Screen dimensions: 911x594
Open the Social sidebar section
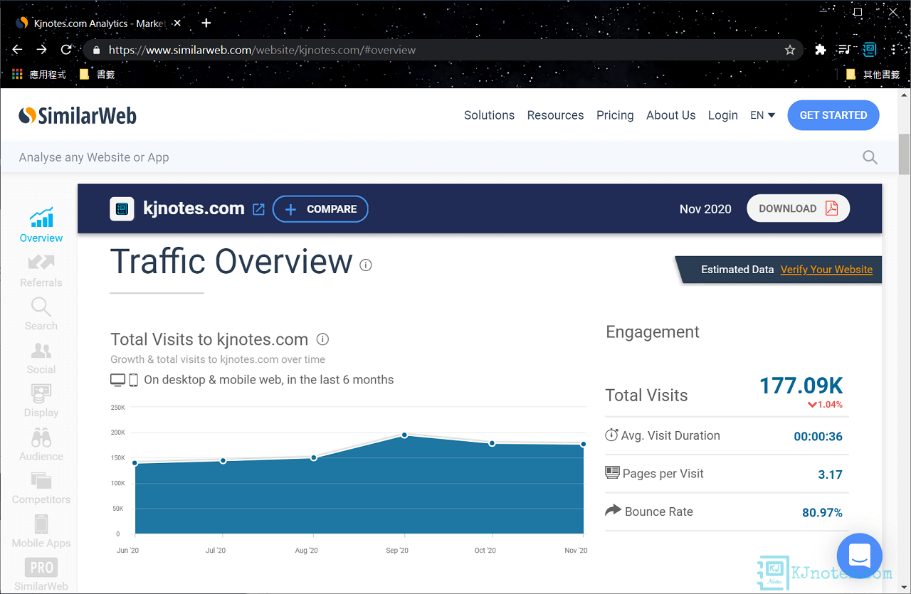41,358
